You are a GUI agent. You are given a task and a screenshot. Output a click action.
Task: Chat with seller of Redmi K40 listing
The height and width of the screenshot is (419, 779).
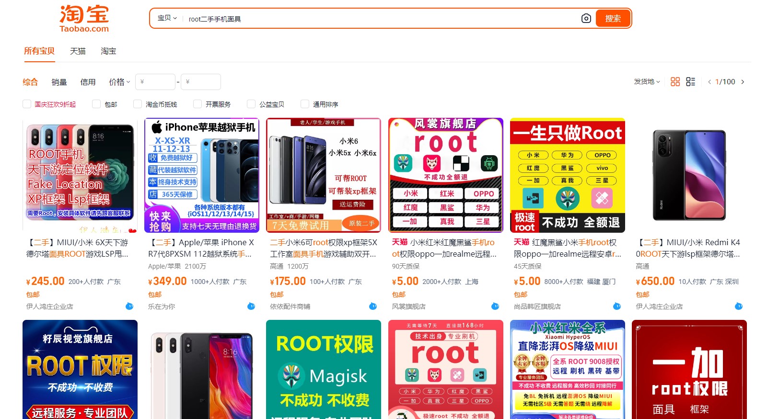pyautogui.click(x=739, y=306)
